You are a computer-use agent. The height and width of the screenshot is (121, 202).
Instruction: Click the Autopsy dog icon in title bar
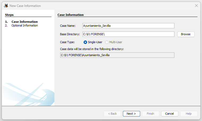[x=6, y=6]
